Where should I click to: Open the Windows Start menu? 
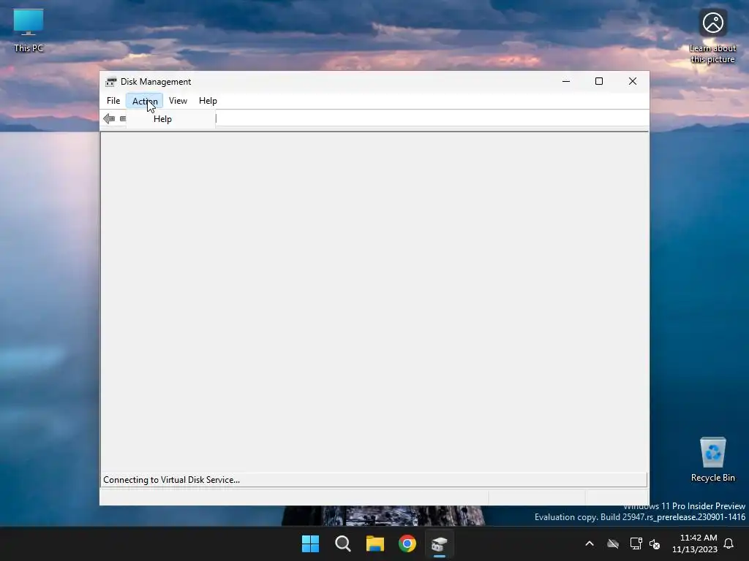click(310, 543)
